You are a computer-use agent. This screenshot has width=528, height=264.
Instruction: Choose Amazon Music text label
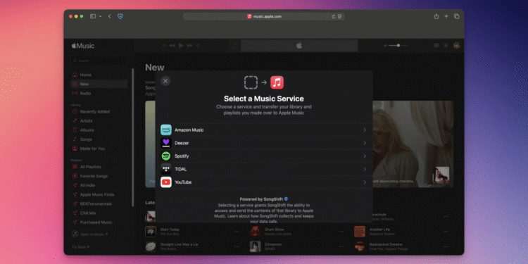(189, 130)
